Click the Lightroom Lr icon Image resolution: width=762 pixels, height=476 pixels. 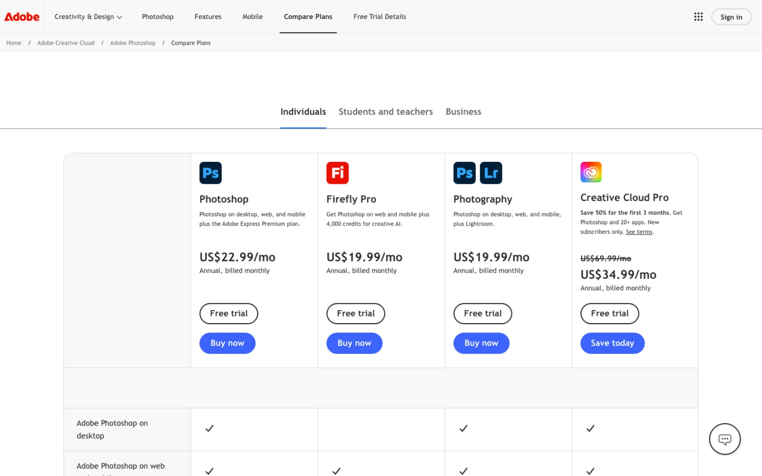click(x=491, y=173)
